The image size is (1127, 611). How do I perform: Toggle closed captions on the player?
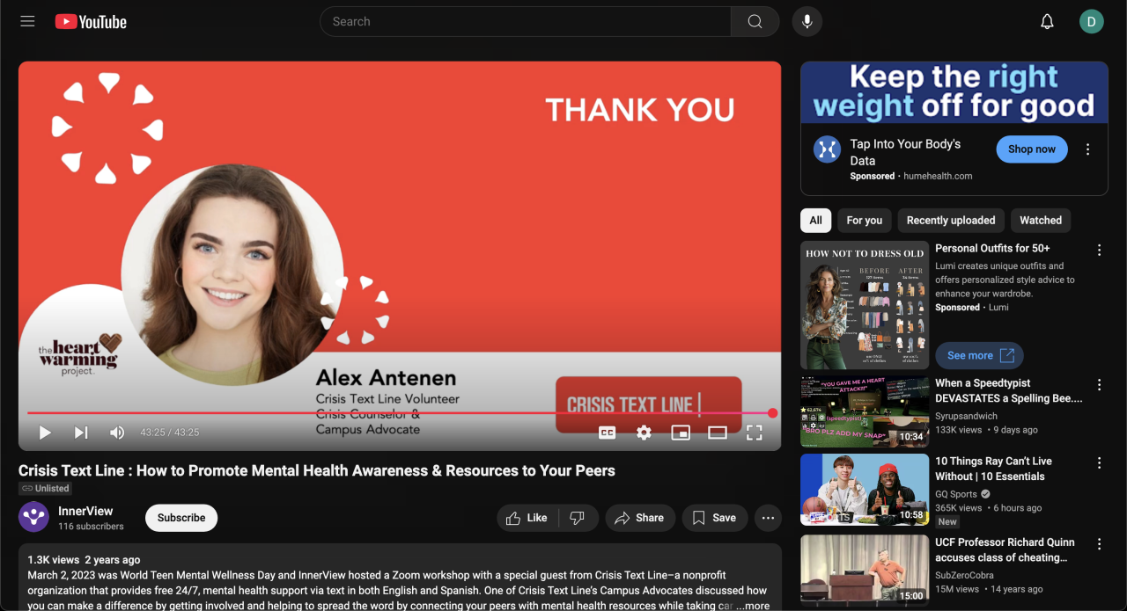pos(607,433)
